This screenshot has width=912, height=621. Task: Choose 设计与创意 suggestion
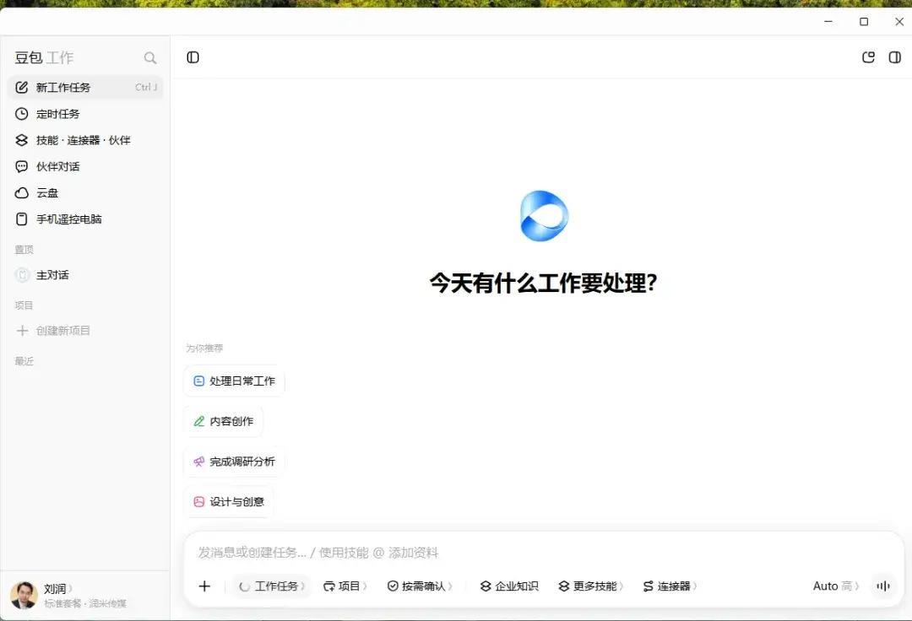pos(229,501)
